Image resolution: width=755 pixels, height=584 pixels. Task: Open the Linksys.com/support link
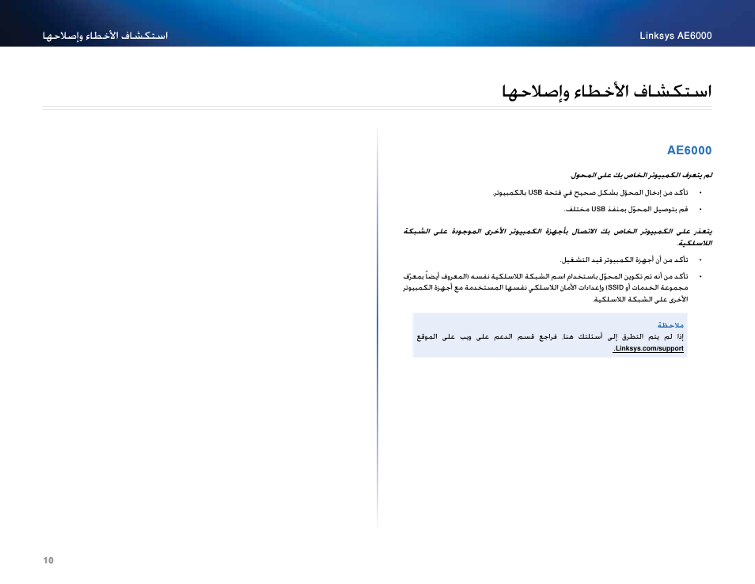click(648, 348)
